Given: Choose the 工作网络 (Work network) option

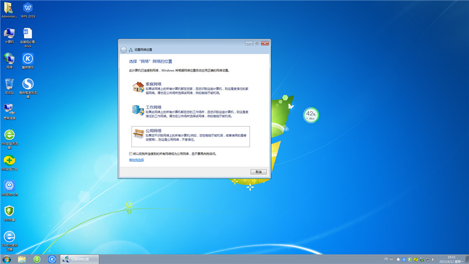Looking at the screenshot, I should (x=153, y=107).
